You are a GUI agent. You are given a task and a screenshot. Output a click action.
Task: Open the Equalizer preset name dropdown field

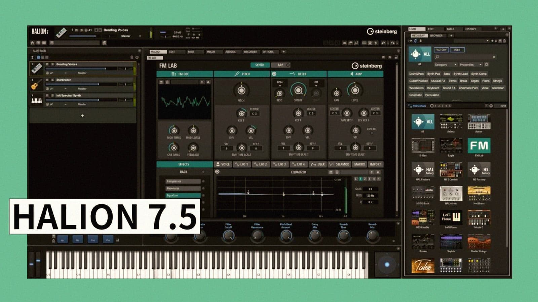pyautogui.click(x=354, y=172)
